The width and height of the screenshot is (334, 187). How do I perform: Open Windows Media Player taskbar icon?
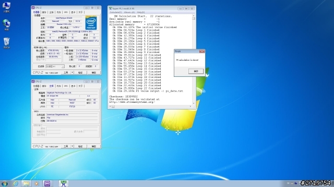point(37,183)
